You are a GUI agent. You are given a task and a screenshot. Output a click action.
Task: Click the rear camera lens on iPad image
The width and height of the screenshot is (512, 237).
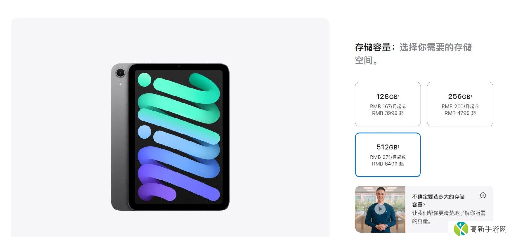[120, 73]
